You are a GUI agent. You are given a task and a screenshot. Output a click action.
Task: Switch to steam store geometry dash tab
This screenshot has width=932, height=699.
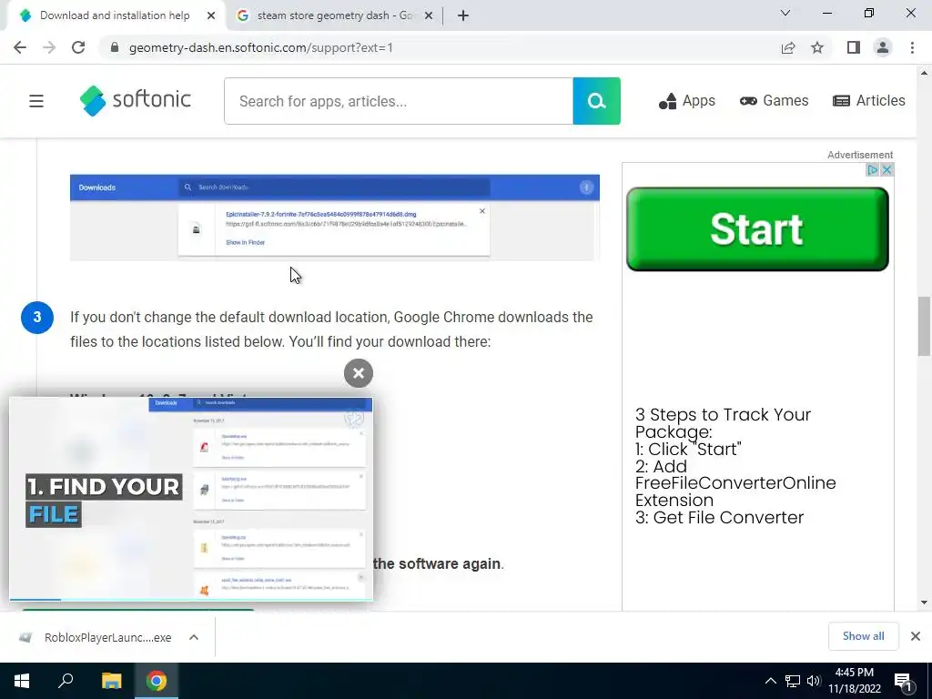point(333,15)
